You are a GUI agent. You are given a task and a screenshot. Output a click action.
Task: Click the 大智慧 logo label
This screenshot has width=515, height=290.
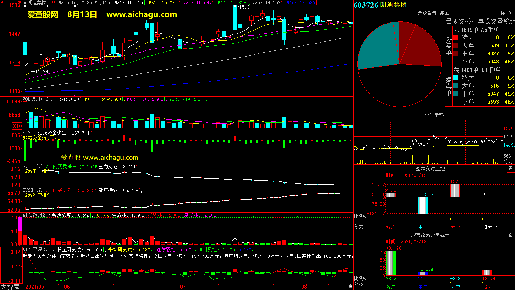(x=10, y=287)
